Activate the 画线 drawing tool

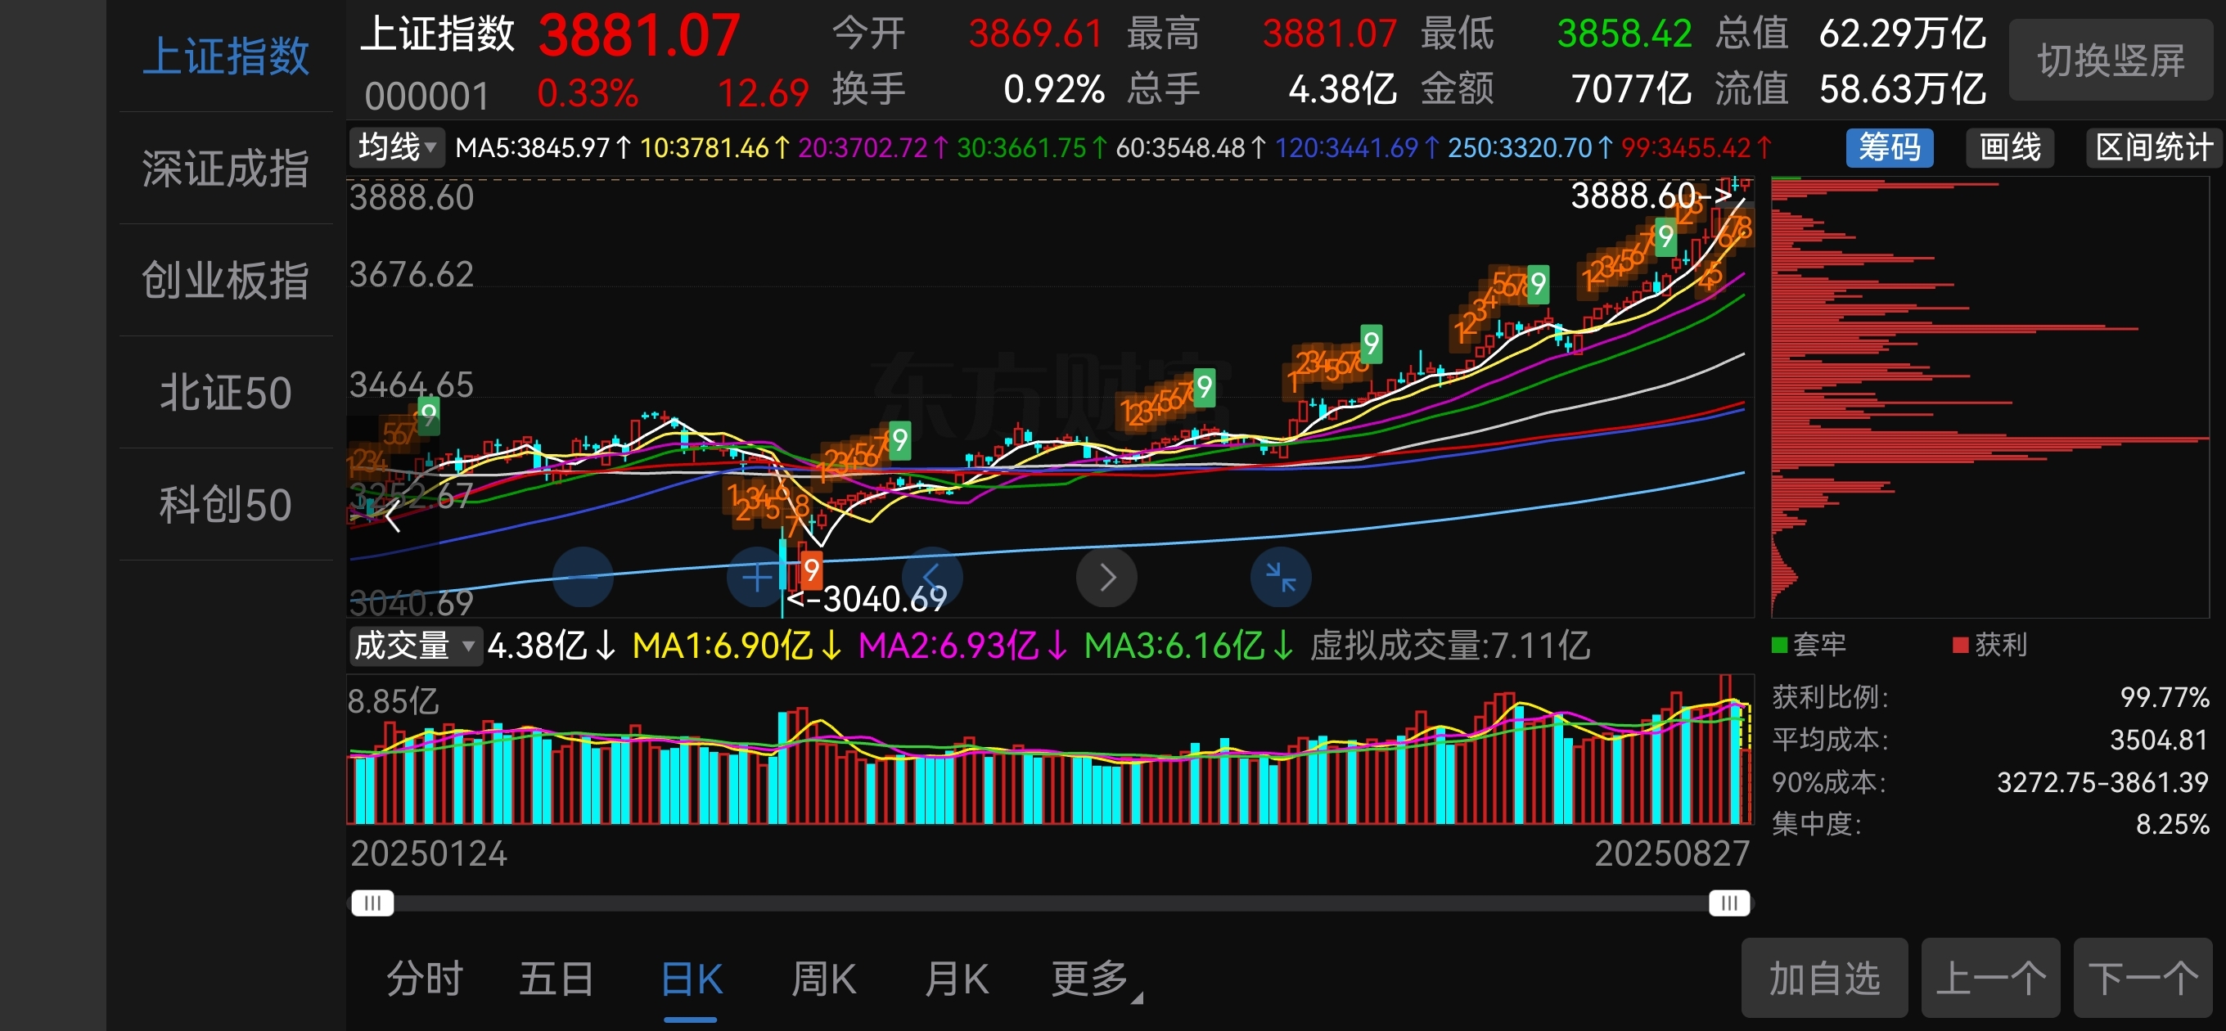click(x=2010, y=147)
